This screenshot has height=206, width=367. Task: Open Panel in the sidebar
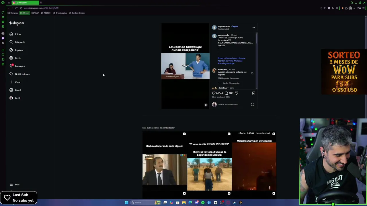point(15,90)
